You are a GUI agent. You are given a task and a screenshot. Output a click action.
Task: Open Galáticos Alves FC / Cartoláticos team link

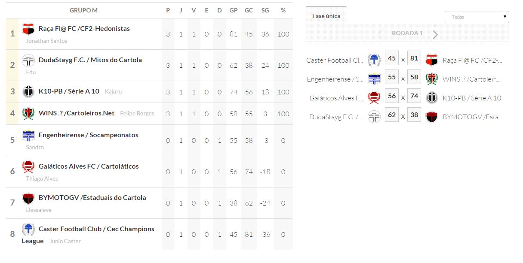tap(89, 166)
